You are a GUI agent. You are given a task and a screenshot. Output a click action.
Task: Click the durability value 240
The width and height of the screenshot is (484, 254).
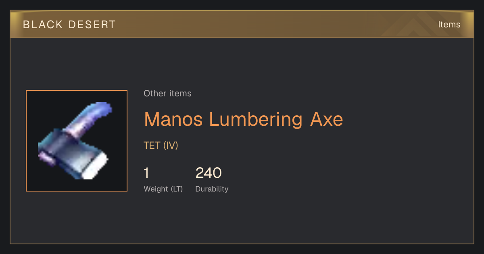(209, 173)
